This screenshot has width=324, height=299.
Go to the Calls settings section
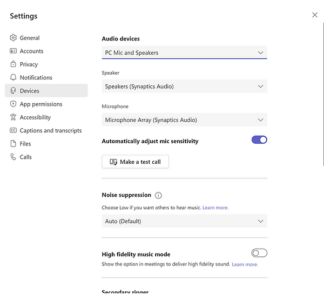point(25,157)
